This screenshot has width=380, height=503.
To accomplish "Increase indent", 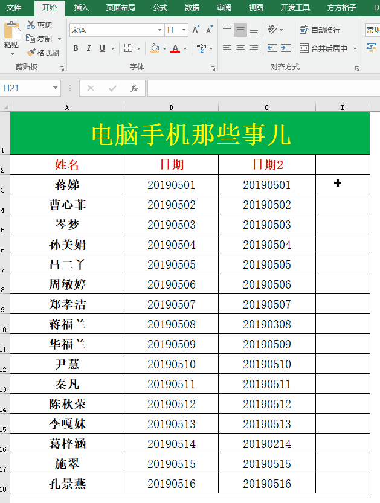I will point(286,48).
